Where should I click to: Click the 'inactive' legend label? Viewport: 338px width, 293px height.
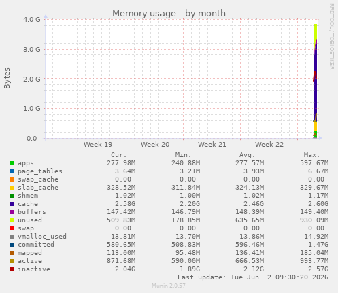click(34, 269)
